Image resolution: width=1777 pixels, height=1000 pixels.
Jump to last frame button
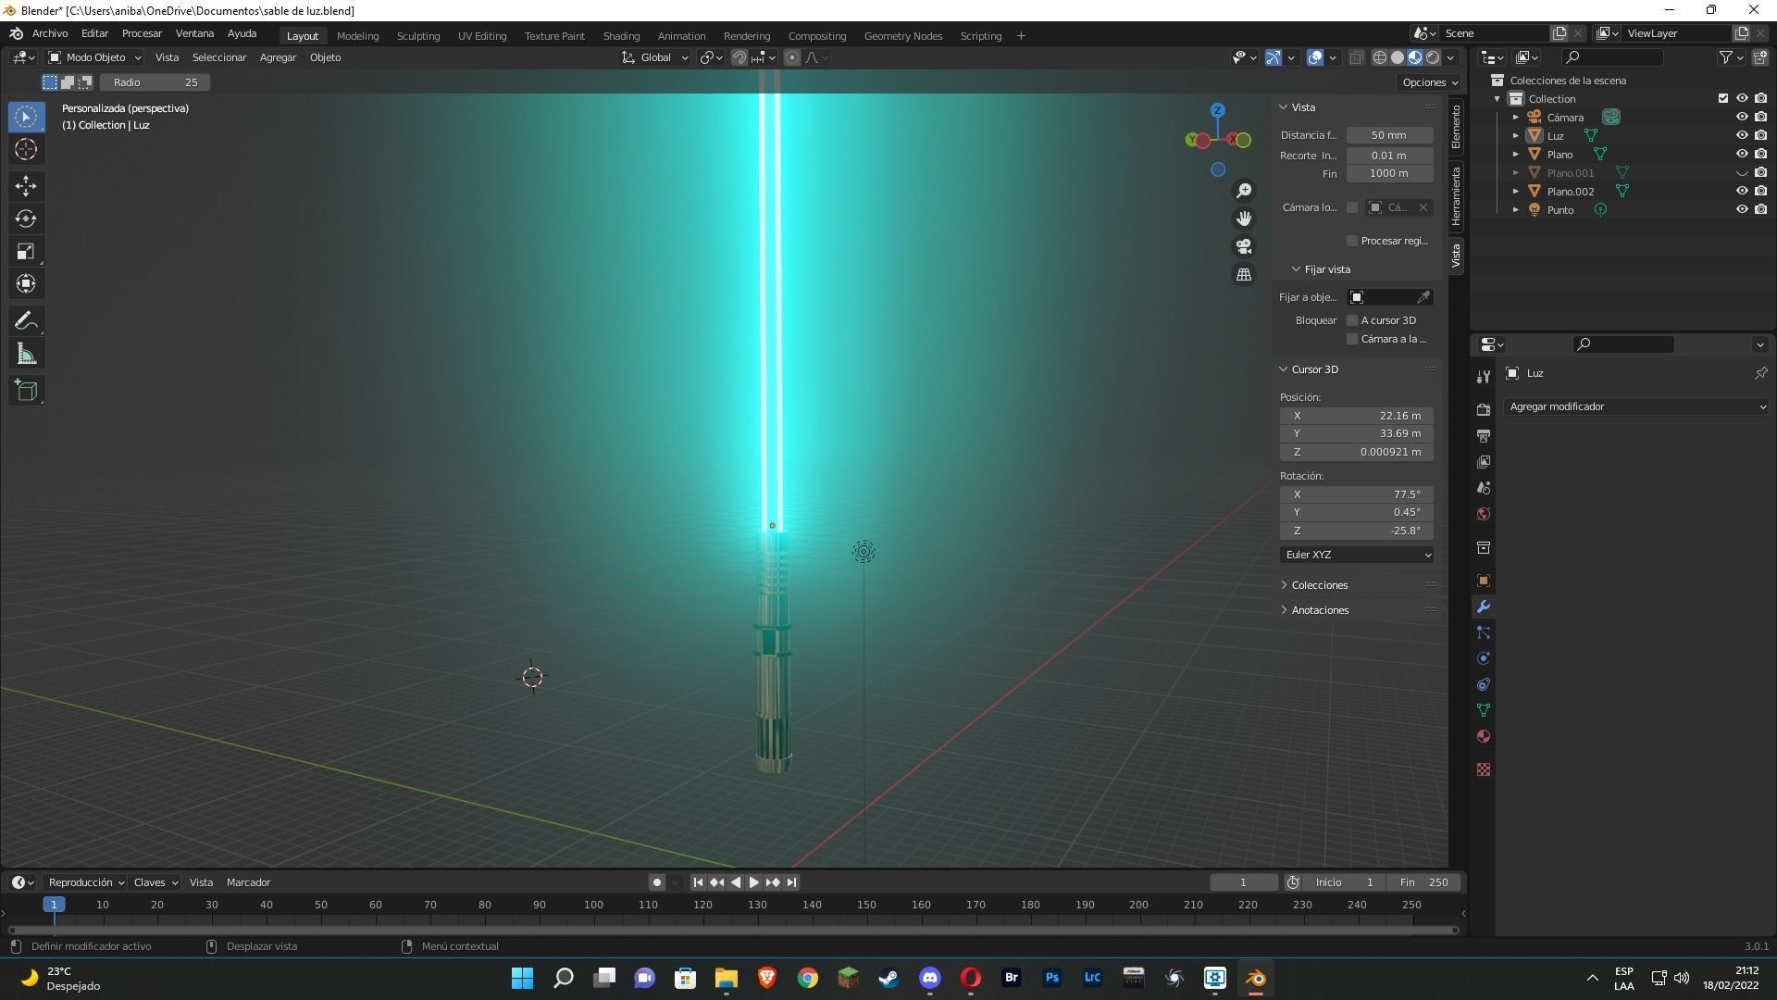tap(791, 882)
